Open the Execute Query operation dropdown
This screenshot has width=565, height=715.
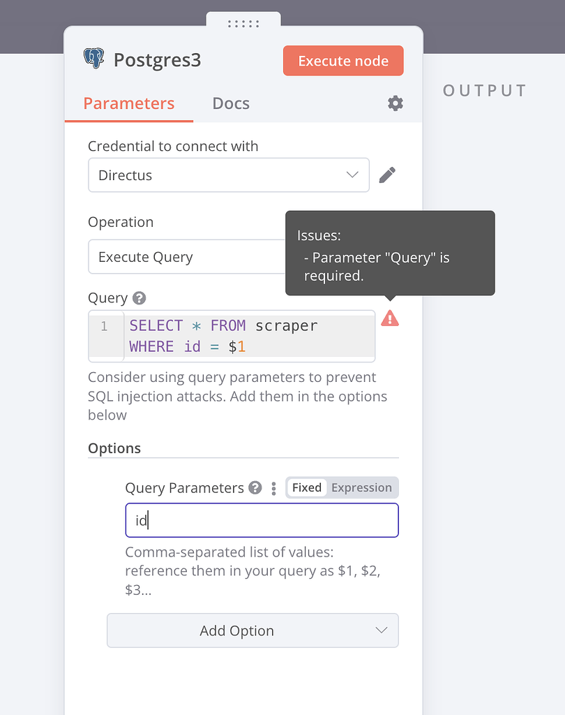pyautogui.click(x=186, y=257)
